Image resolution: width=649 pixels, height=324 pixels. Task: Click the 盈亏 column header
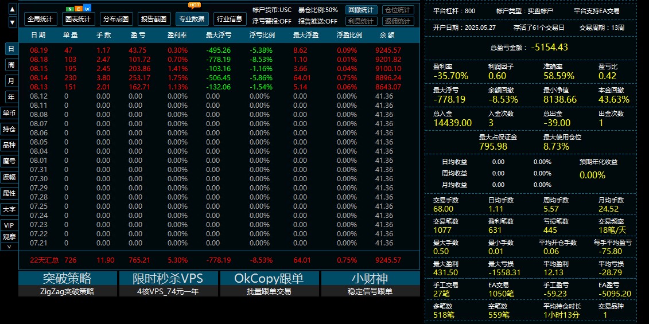pos(137,35)
